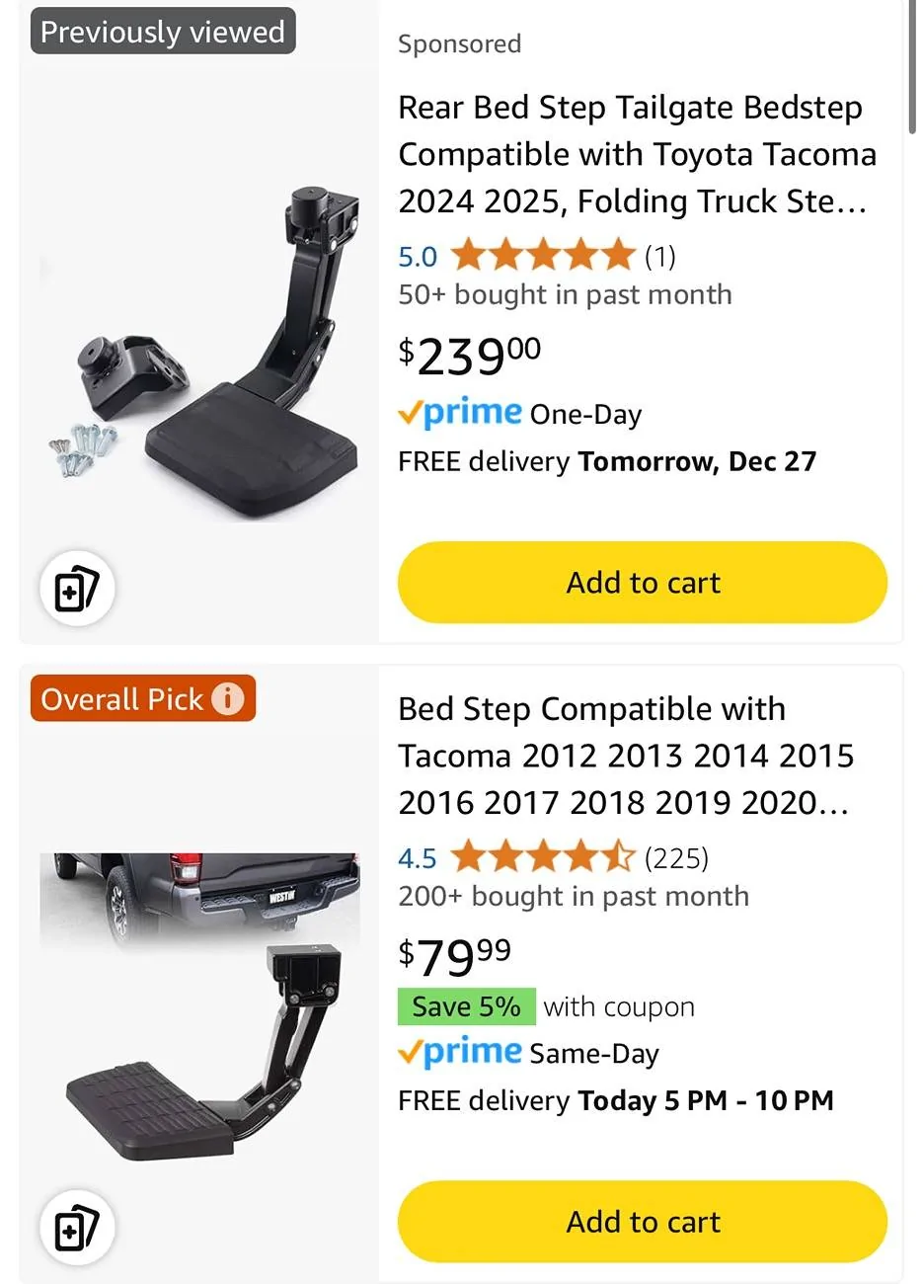
Task: Tap the Previously viewed badge
Action: click(163, 32)
